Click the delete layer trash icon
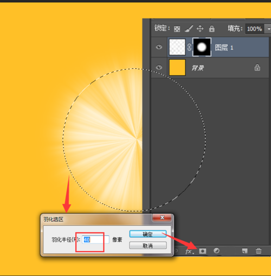 pos(259,251)
